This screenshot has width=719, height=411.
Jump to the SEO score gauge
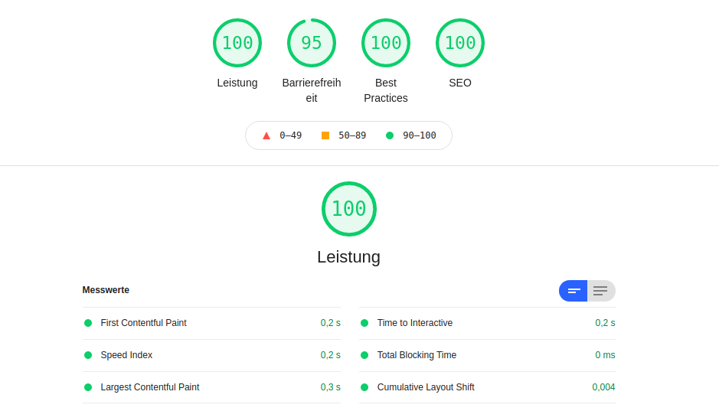460,43
